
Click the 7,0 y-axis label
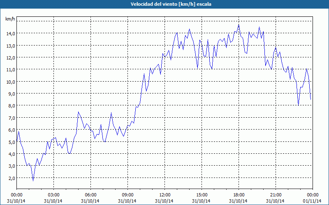(12, 118)
